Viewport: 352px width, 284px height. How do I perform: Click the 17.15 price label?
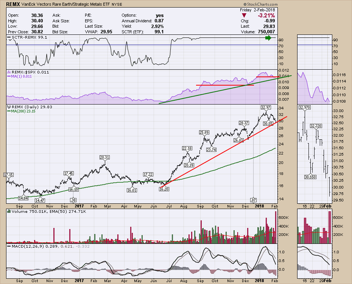point(8,175)
